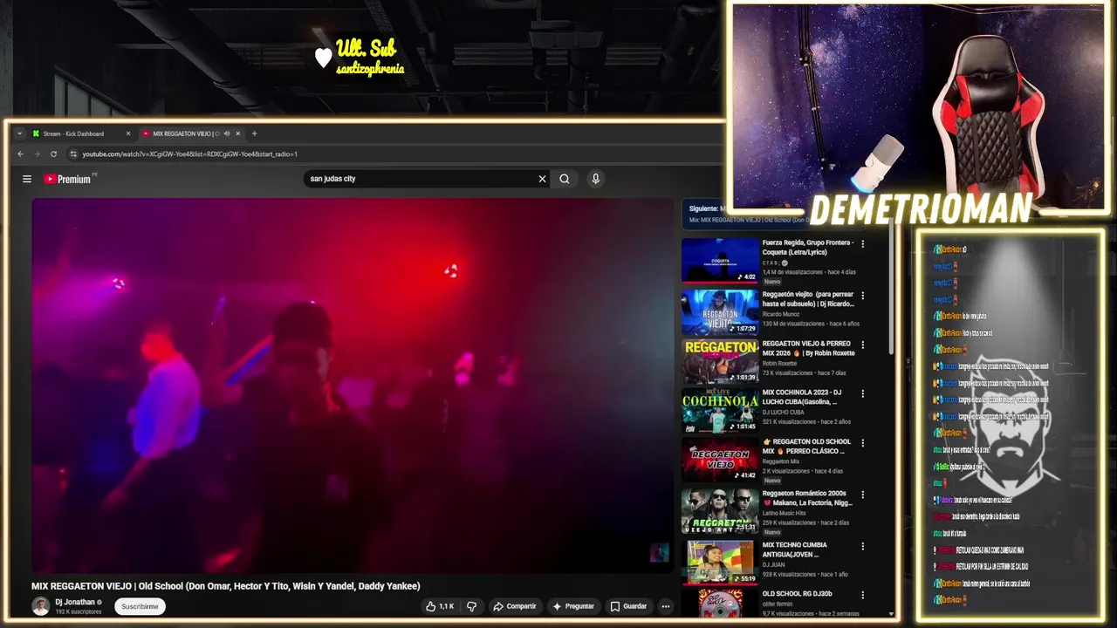The width and height of the screenshot is (1117, 628).
Task: Open MIX TECHNO CUMBIA ANTIGUA thumbnail
Action: pos(720,563)
